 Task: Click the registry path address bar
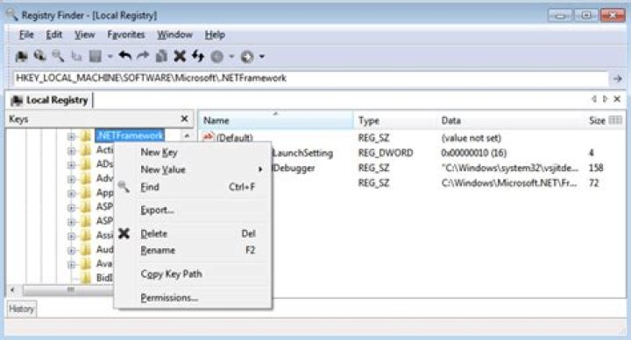coord(310,79)
